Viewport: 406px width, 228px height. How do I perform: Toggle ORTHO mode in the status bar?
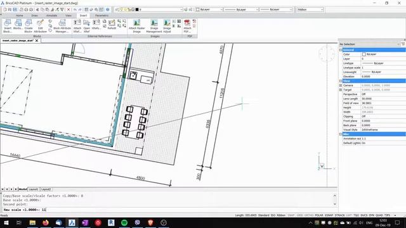click(309, 215)
